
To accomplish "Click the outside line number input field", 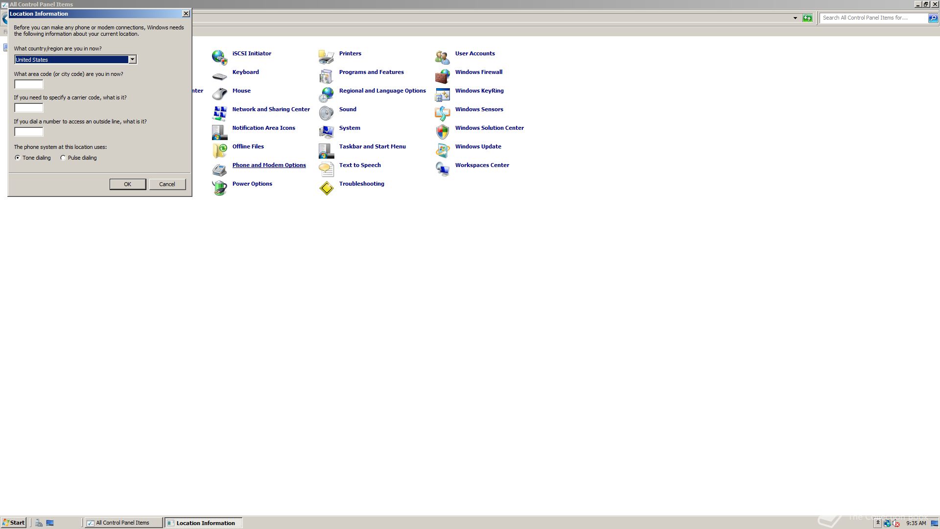I will pos(29,132).
